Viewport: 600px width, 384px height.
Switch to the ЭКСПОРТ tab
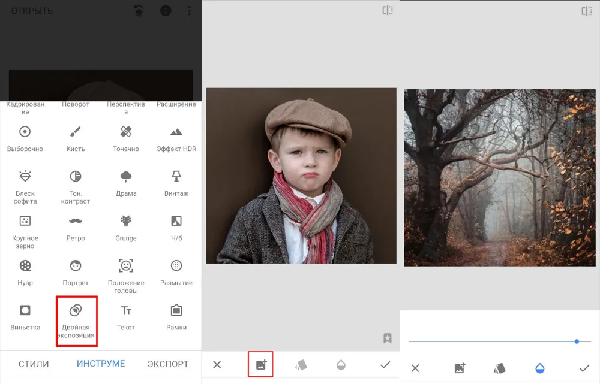(168, 364)
